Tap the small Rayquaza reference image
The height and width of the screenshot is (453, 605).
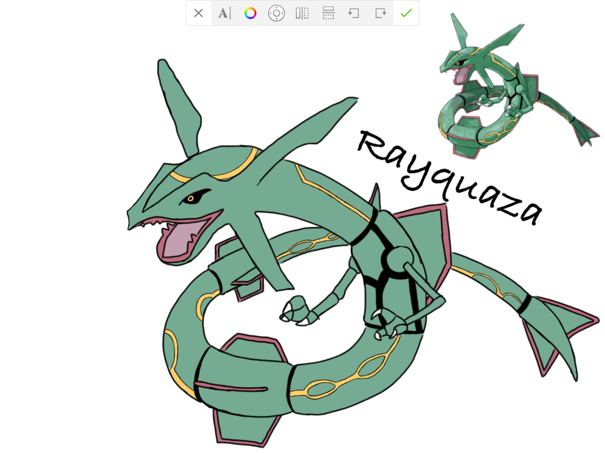[519, 86]
